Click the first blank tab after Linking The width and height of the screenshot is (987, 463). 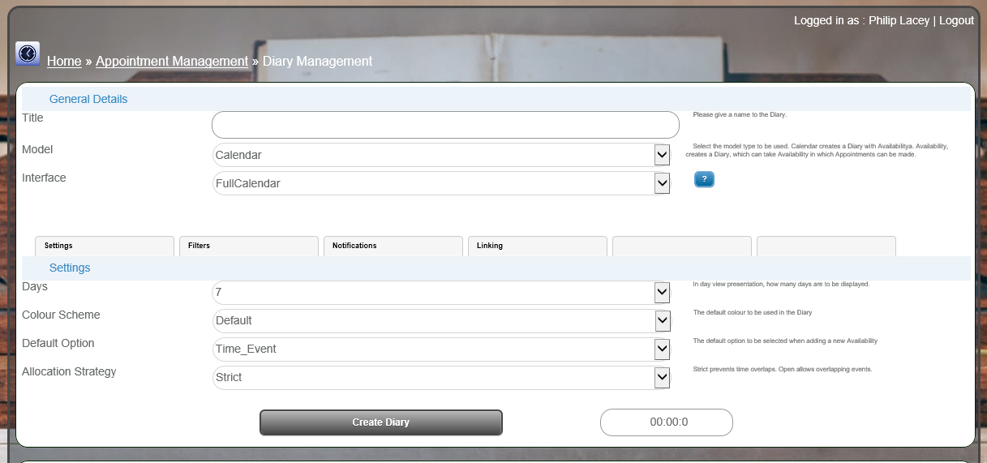(x=682, y=246)
